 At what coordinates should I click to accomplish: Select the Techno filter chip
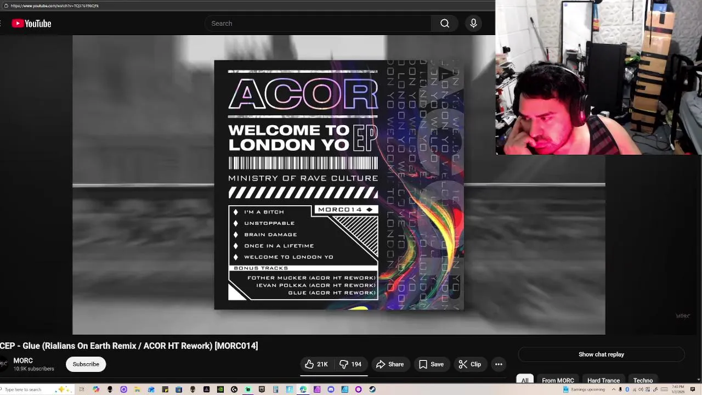643,380
